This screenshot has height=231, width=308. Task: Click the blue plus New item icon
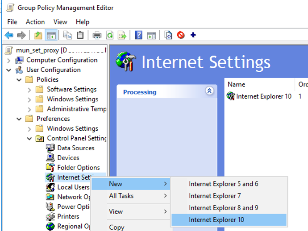point(193,35)
